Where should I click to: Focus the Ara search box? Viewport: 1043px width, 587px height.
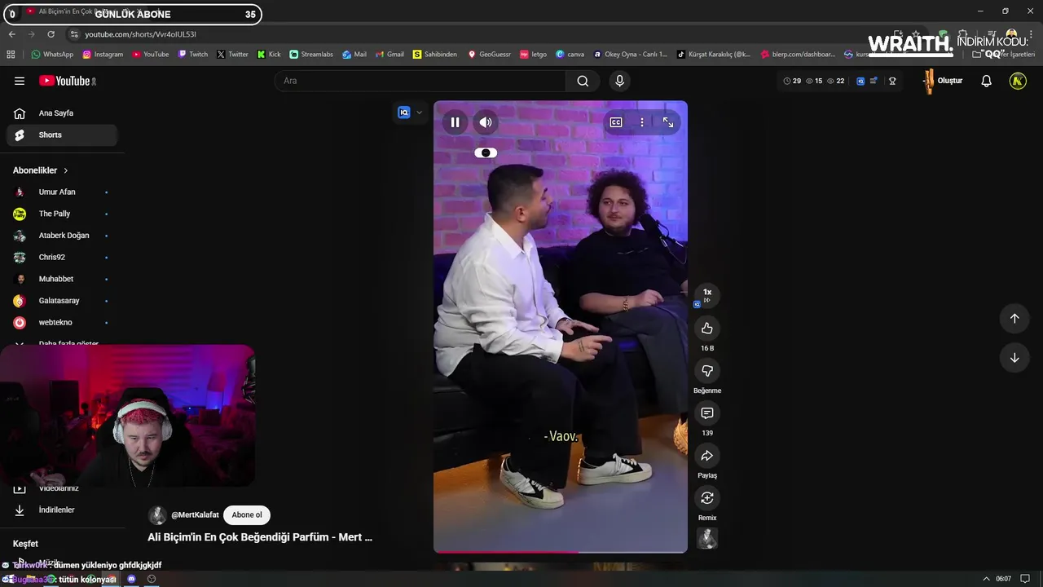coord(420,81)
